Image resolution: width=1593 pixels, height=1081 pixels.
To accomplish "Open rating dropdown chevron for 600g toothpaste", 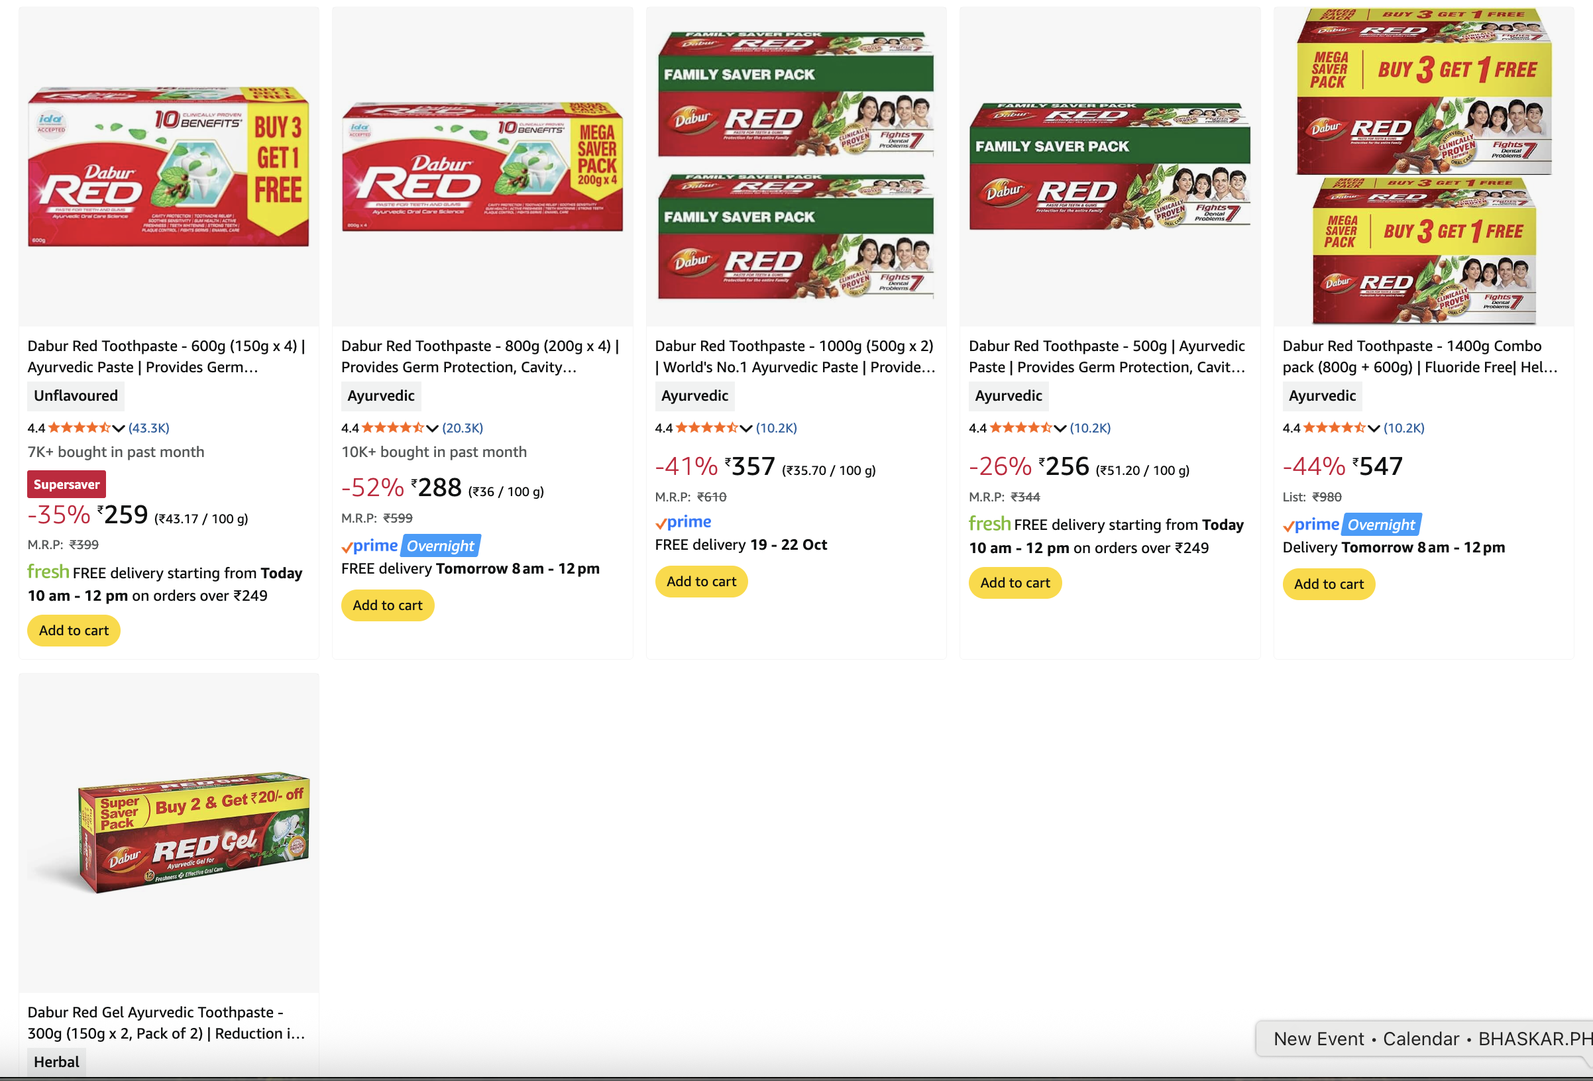I will (119, 428).
